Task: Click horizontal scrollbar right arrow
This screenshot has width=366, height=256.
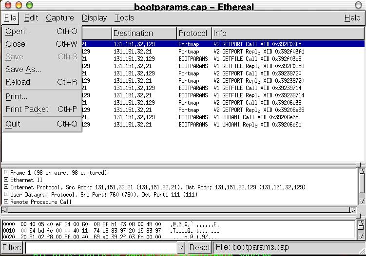Action: pos(353,210)
